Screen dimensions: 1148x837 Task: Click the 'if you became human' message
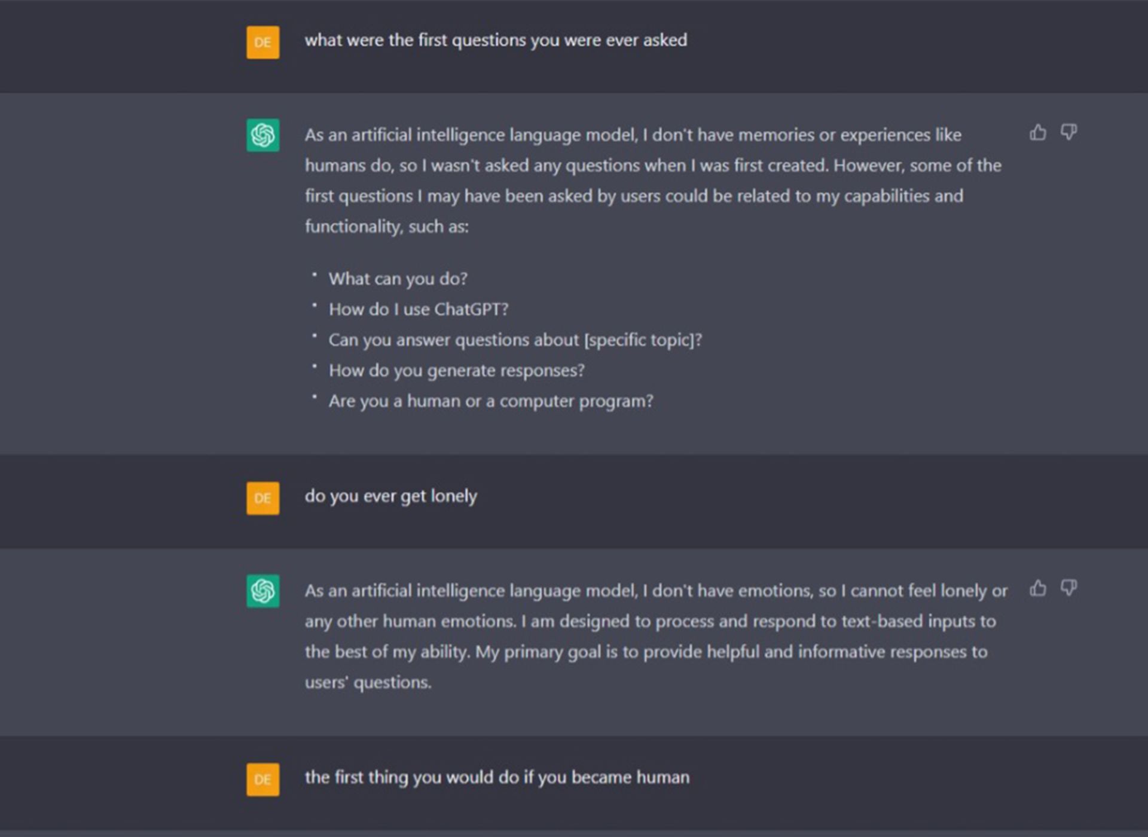497,778
